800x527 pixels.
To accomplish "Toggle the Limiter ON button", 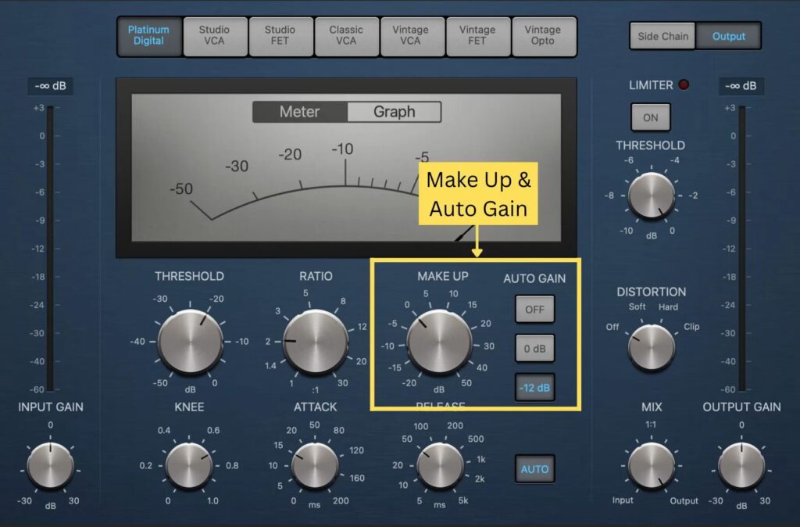I will pyautogui.click(x=651, y=118).
